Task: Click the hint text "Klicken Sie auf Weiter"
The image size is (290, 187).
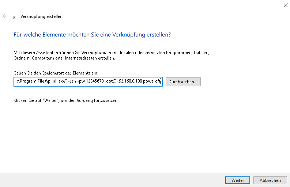Action: [66, 100]
